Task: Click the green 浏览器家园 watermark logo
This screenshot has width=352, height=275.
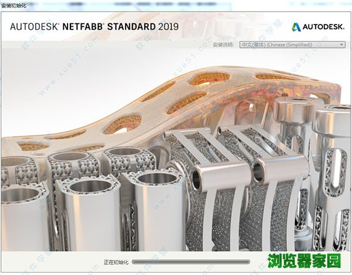Action: 313,259
